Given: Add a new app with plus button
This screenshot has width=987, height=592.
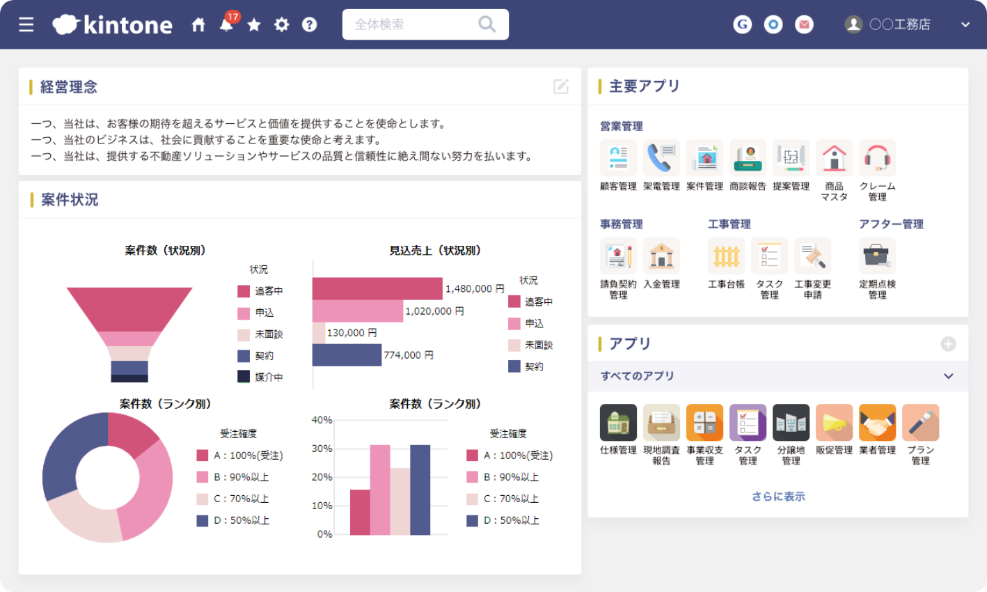Looking at the screenshot, I should [948, 344].
